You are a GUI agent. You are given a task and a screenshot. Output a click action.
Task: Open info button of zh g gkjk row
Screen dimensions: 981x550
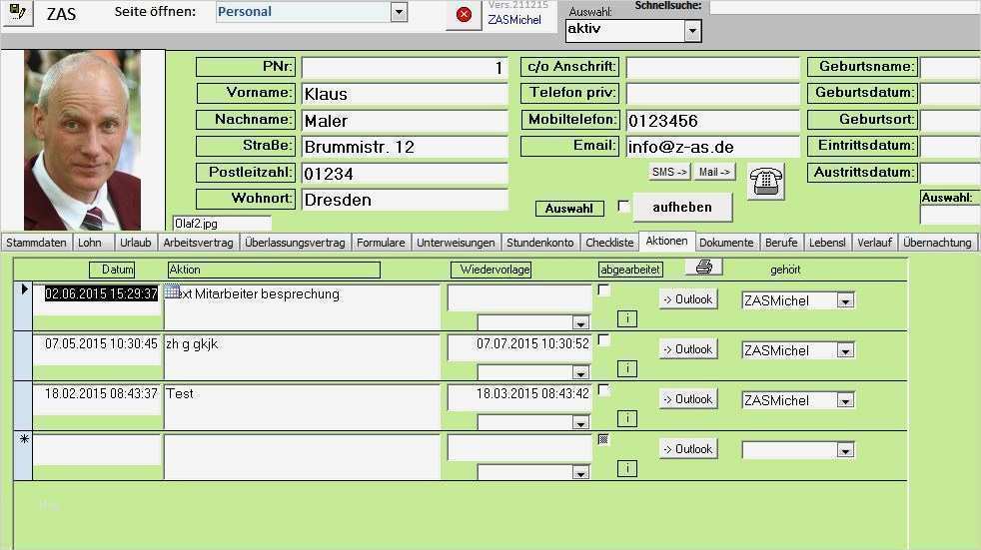(627, 368)
